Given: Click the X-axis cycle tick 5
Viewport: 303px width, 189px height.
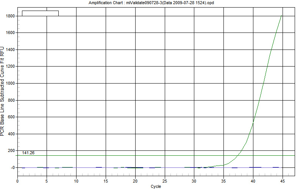Looking at the screenshot, I should (x=47, y=181).
